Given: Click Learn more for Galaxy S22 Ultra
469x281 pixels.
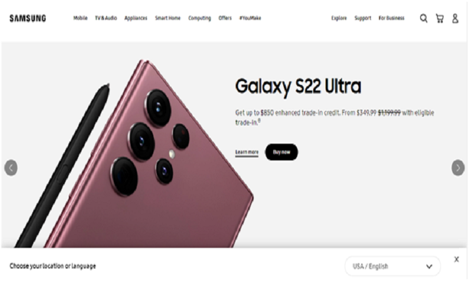Looking at the screenshot, I should point(247,152).
